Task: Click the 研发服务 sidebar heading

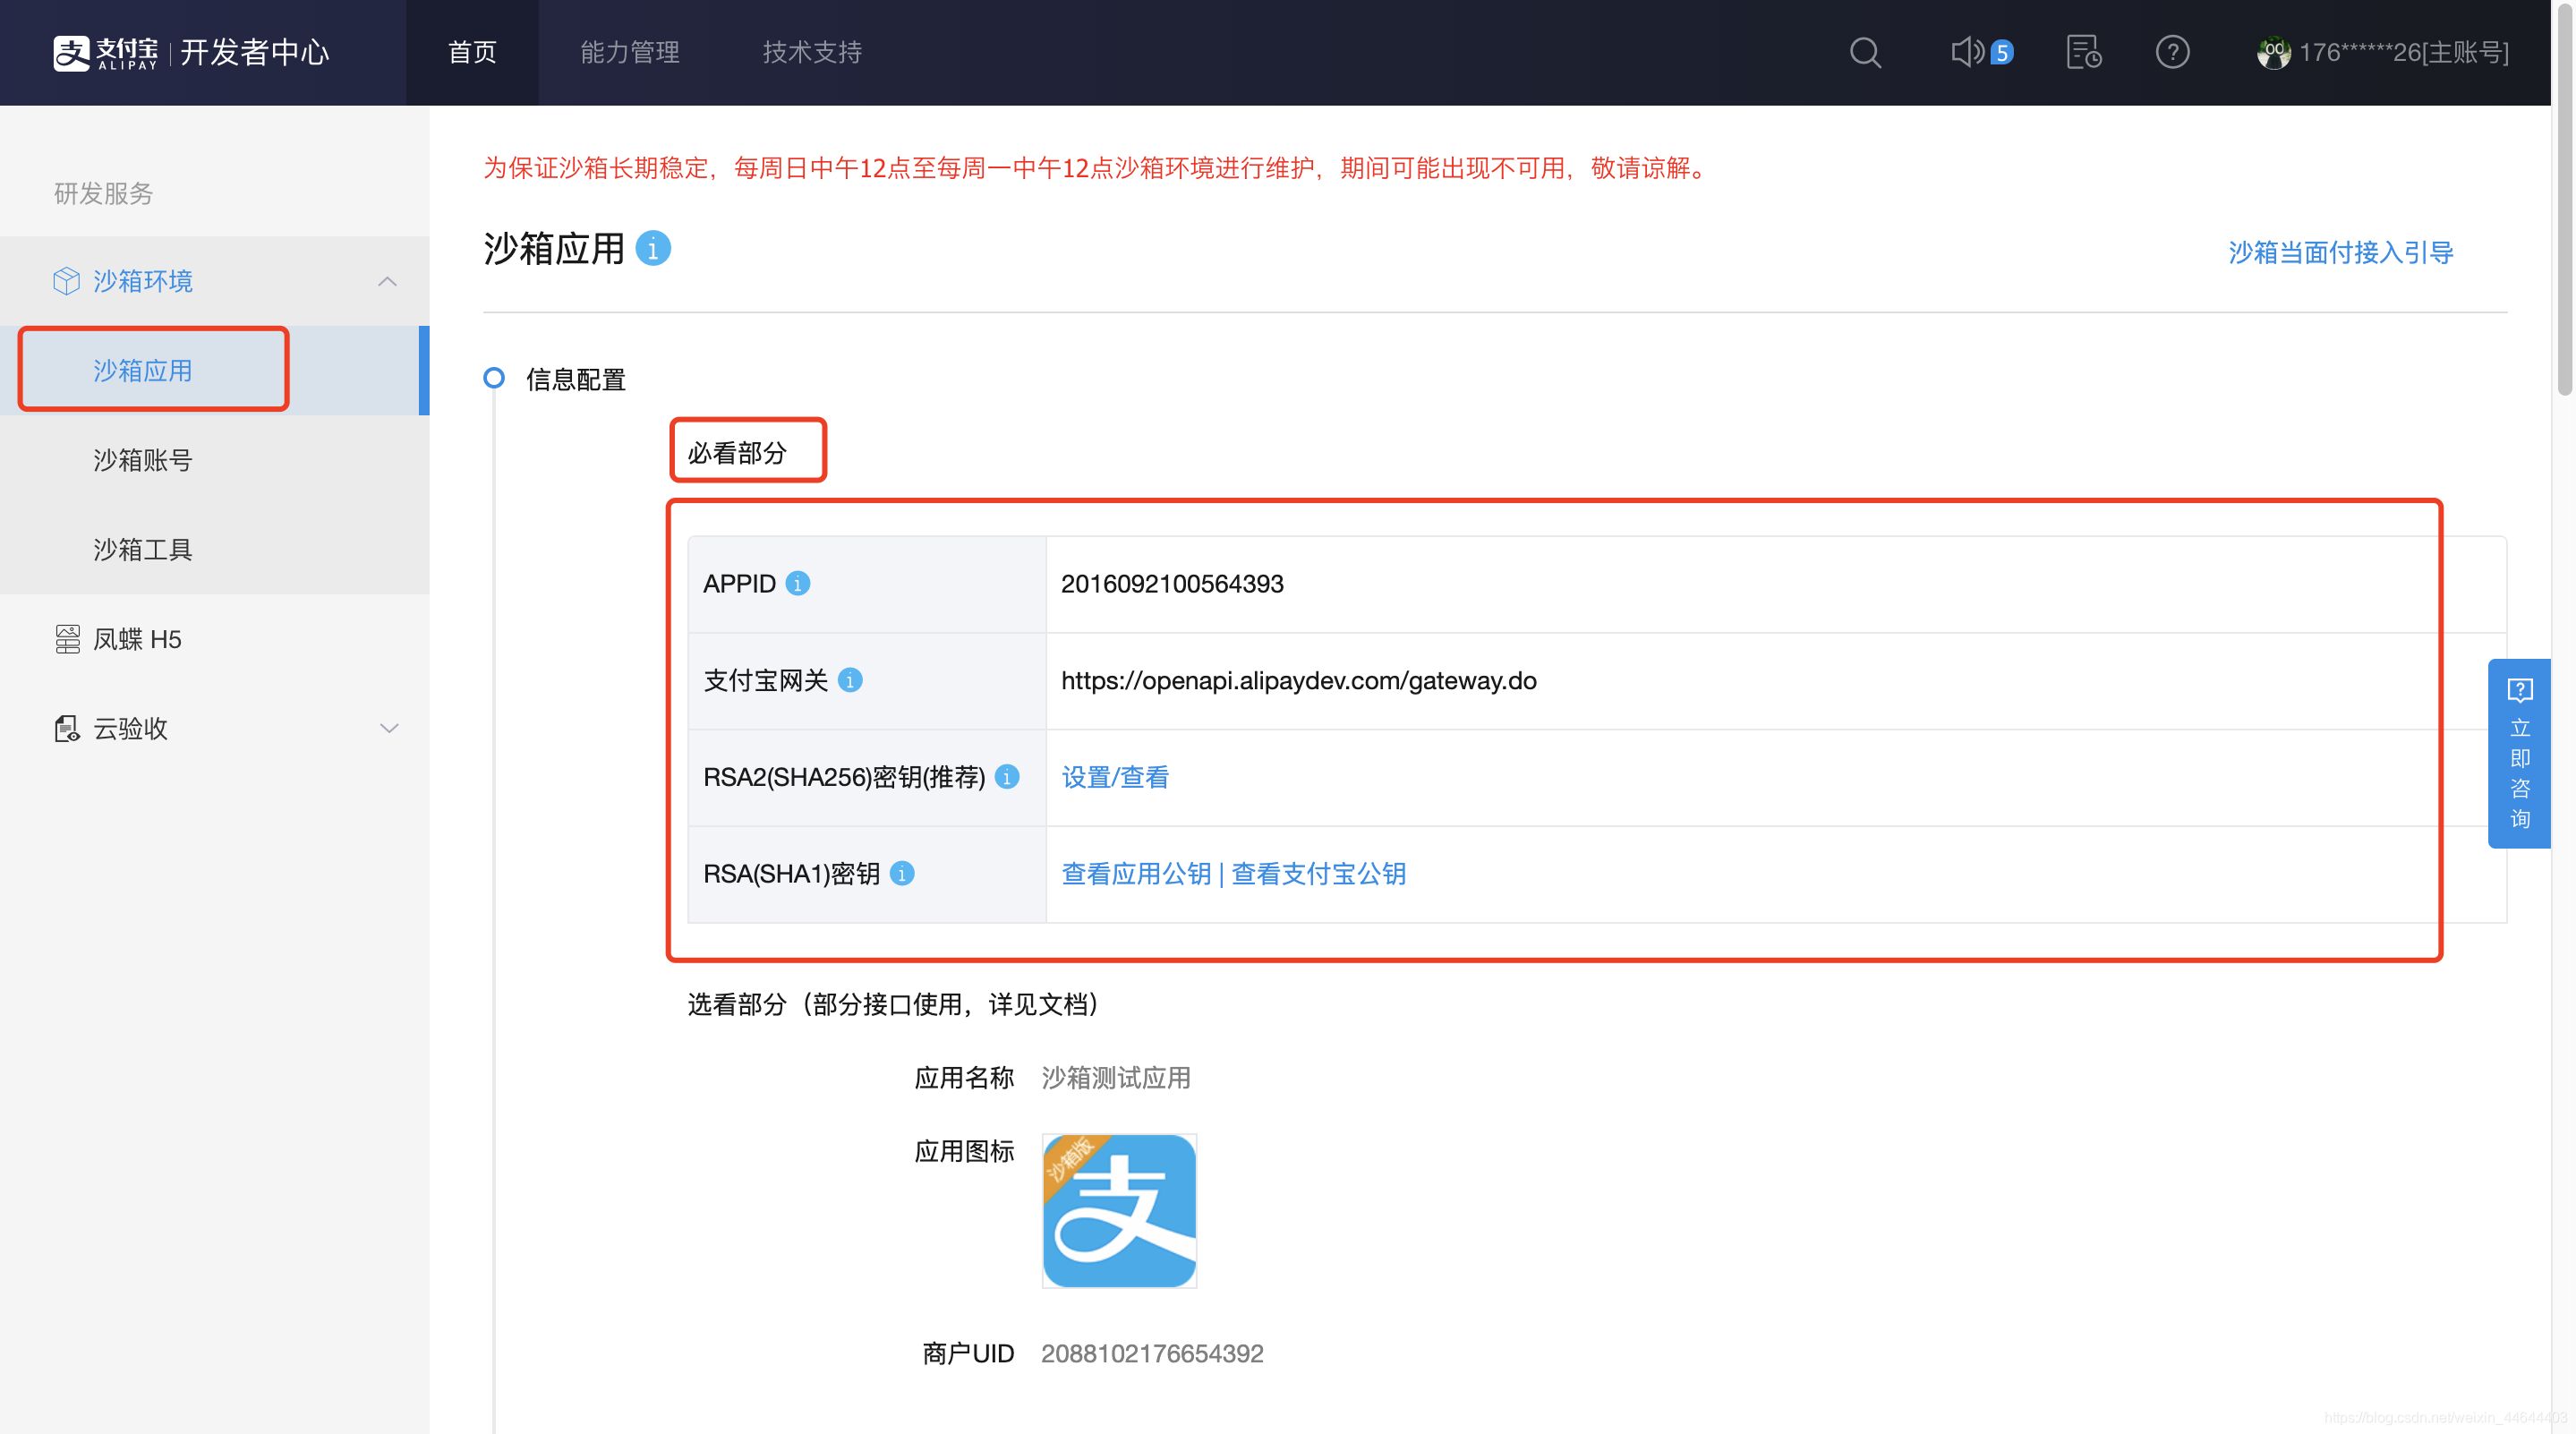Action: point(103,193)
